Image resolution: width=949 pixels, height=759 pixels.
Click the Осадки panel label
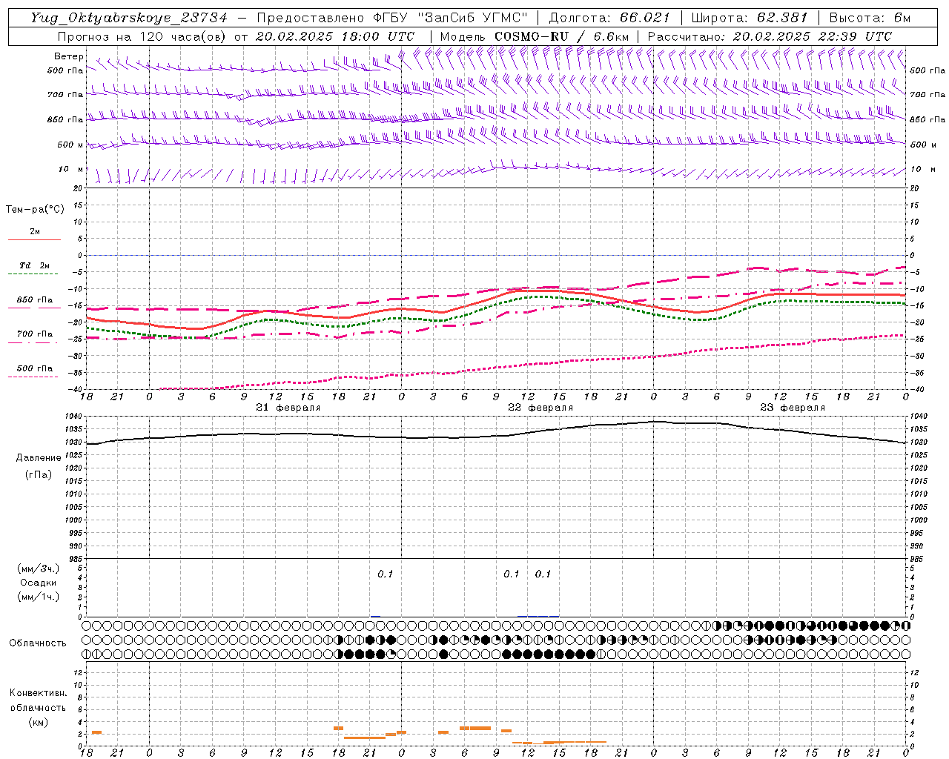tap(39, 583)
